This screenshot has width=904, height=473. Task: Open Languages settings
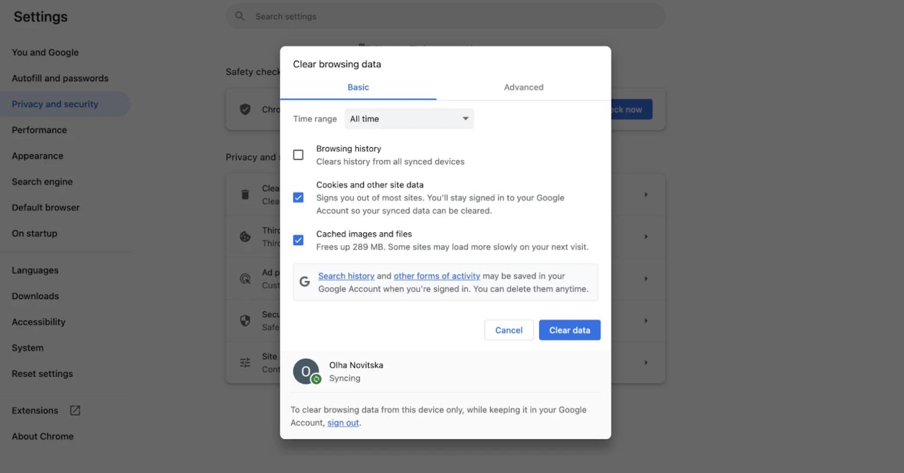click(35, 270)
